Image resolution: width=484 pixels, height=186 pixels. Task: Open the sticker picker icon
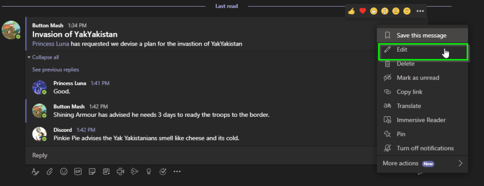pyautogui.click(x=92, y=171)
